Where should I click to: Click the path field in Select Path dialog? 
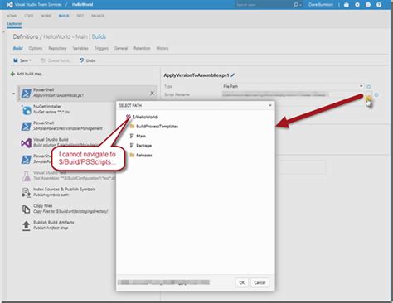163,282
